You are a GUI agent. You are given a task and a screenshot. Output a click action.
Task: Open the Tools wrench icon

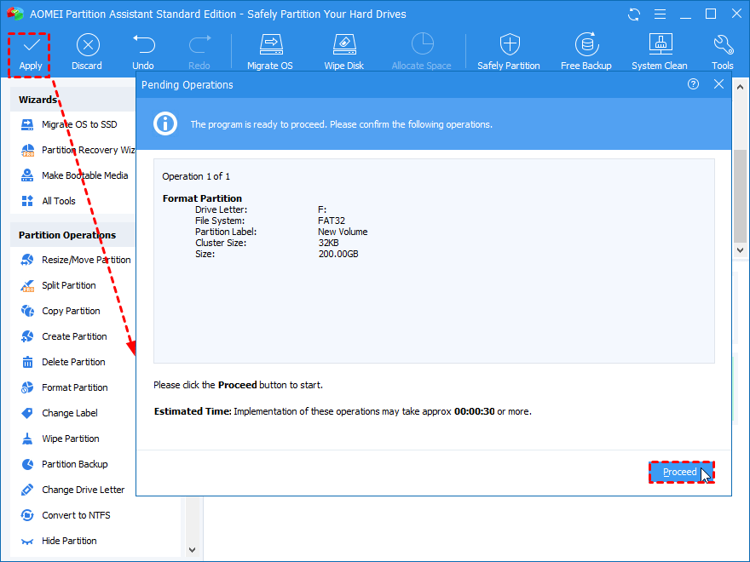[722, 46]
